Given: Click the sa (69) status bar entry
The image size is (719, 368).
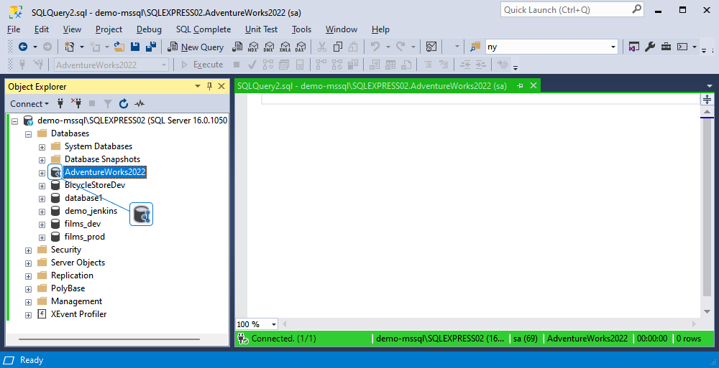Looking at the screenshot, I should pyautogui.click(x=525, y=339).
